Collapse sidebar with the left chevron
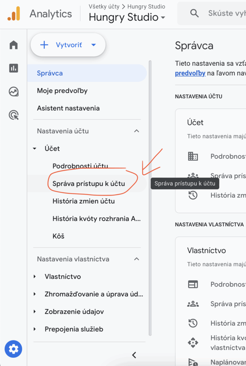This screenshot has height=366, width=246. (134, 355)
